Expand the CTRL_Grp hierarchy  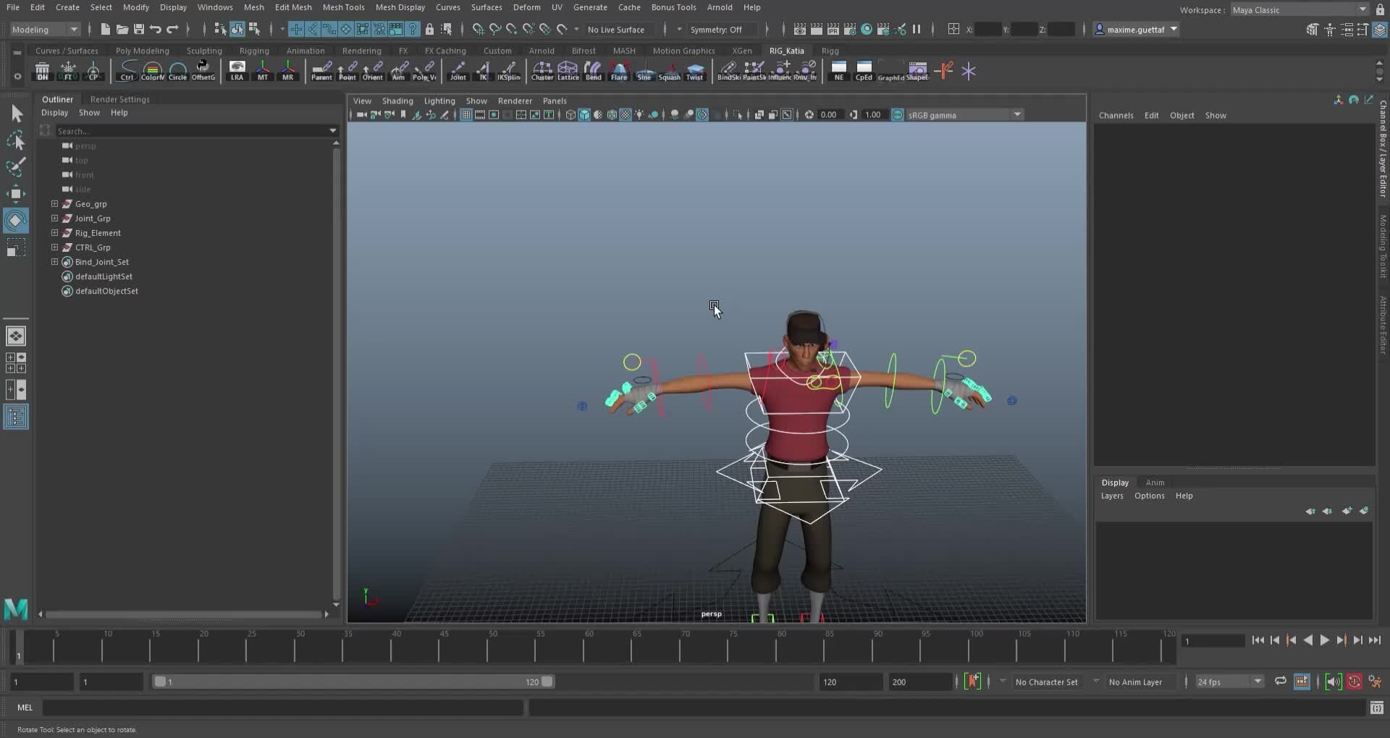54,247
